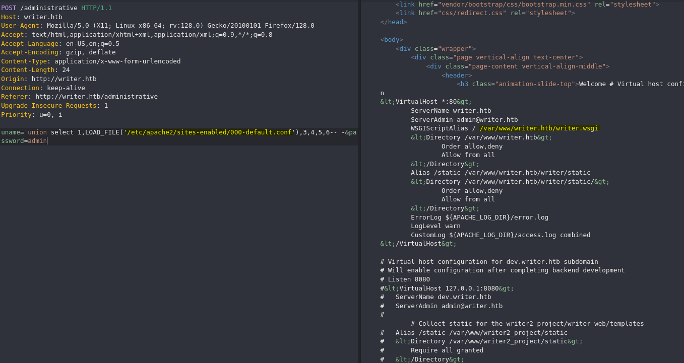The height and width of the screenshot is (363, 684).
Task: Select the page vertical-align text-center div
Action: (x=497, y=57)
